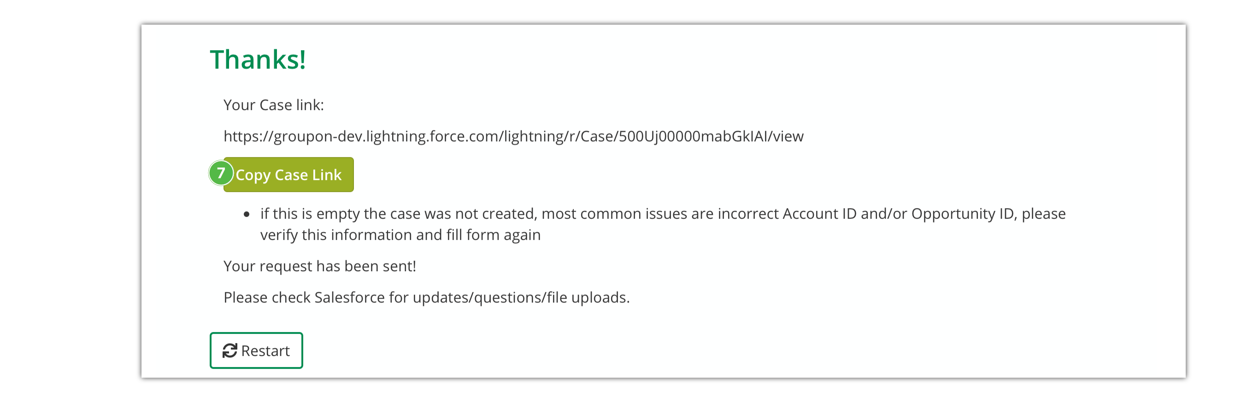Click the Copy Case Link button
This screenshot has height=396, width=1259.
288,175
